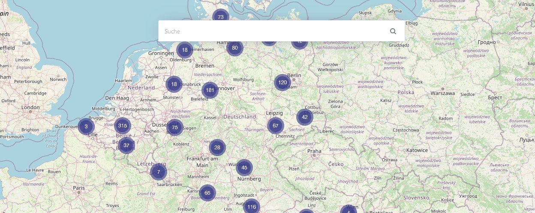Open the 67 cluster near Leipzig

click(276, 126)
